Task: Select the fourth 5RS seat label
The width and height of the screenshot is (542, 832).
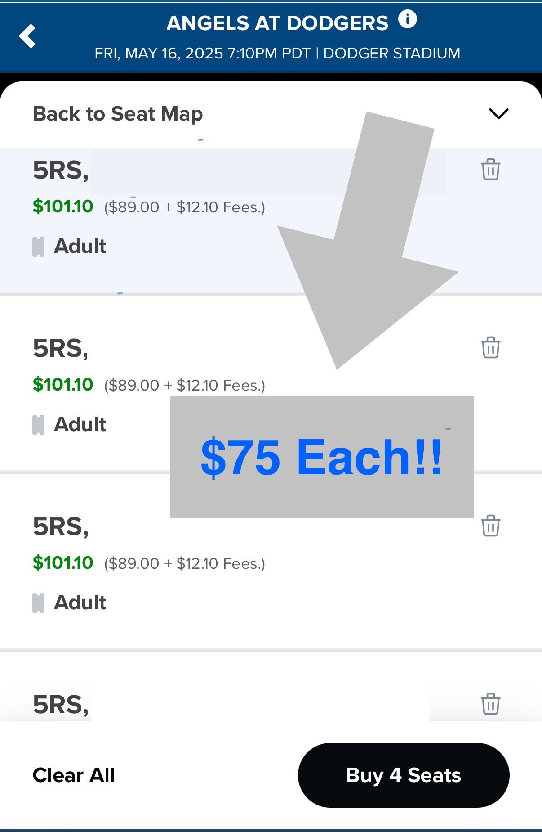Action: click(x=61, y=705)
